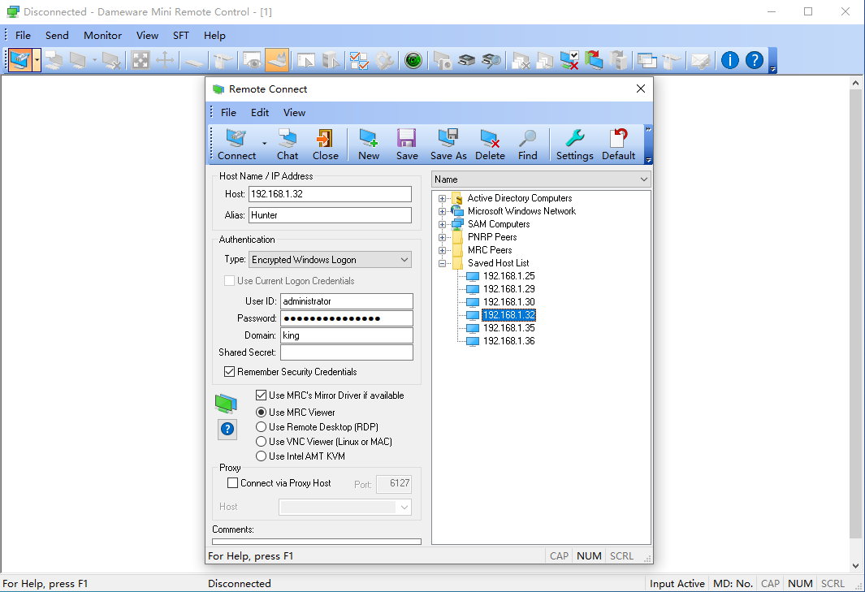Click the blue information About icon
The width and height of the screenshot is (865, 592).
730,59
